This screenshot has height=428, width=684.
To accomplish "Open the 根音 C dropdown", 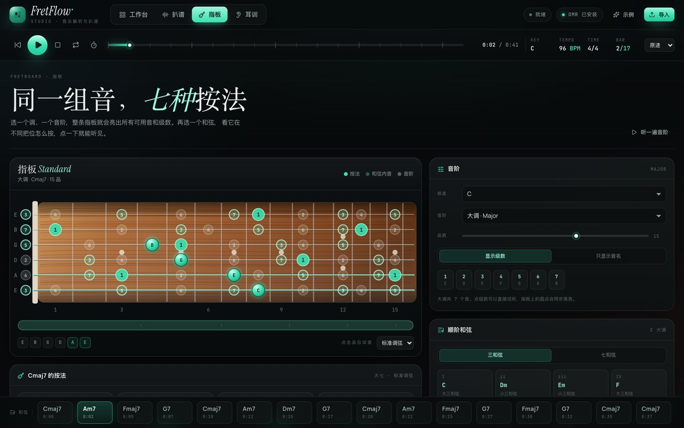I will (564, 194).
